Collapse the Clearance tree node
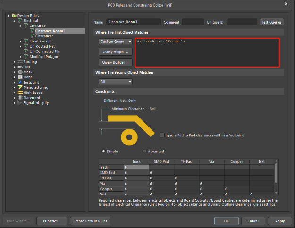Viewport: 295px width, 228px height. point(20,26)
